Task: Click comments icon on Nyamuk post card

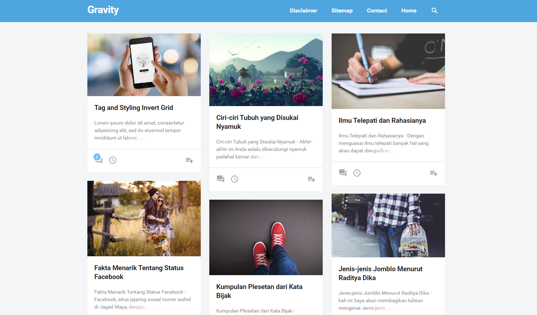Action: click(220, 179)
